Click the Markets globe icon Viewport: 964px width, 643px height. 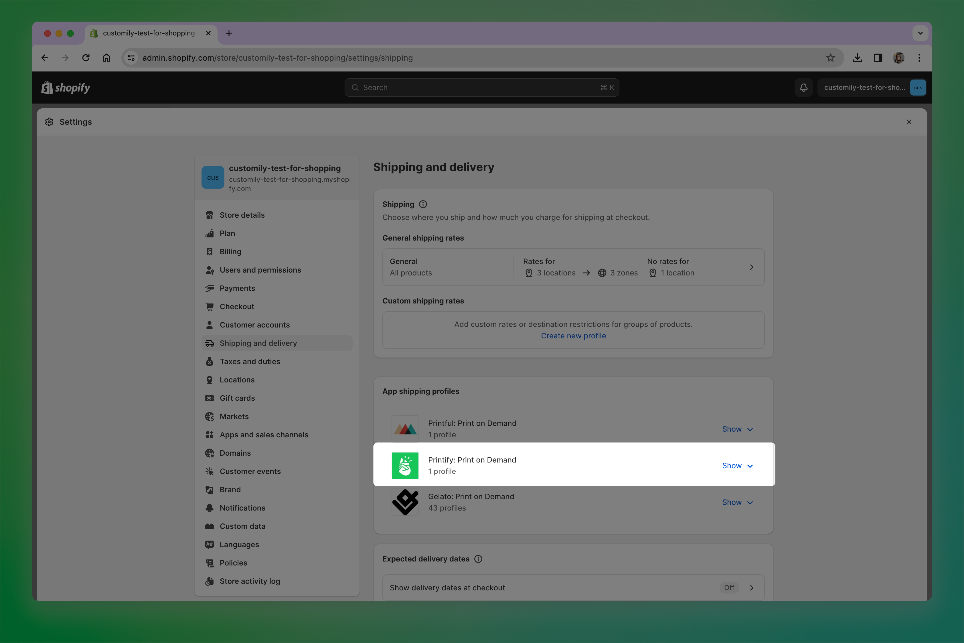tap(210, 416)
